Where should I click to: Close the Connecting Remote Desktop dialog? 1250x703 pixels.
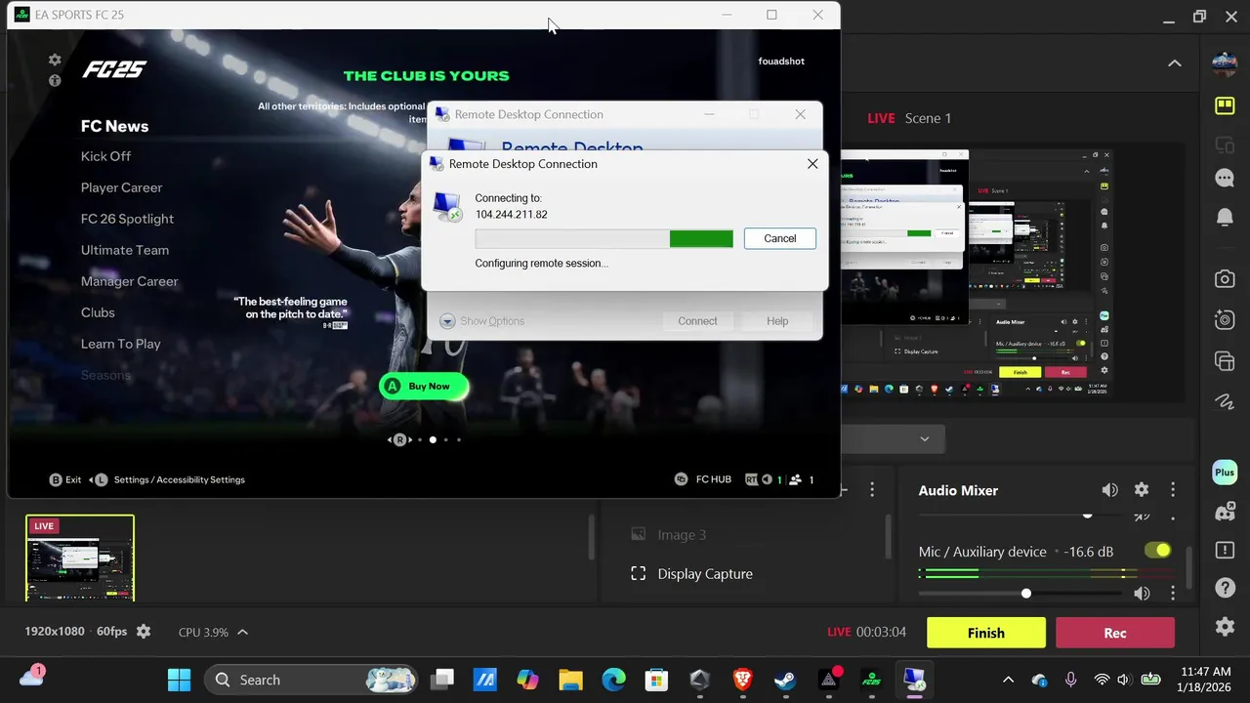pyautogui.click(x=812, y=164)
